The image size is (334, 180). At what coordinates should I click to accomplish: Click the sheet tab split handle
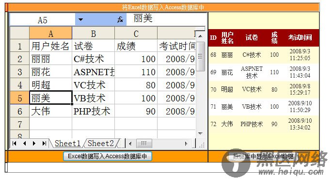[125, 143]
